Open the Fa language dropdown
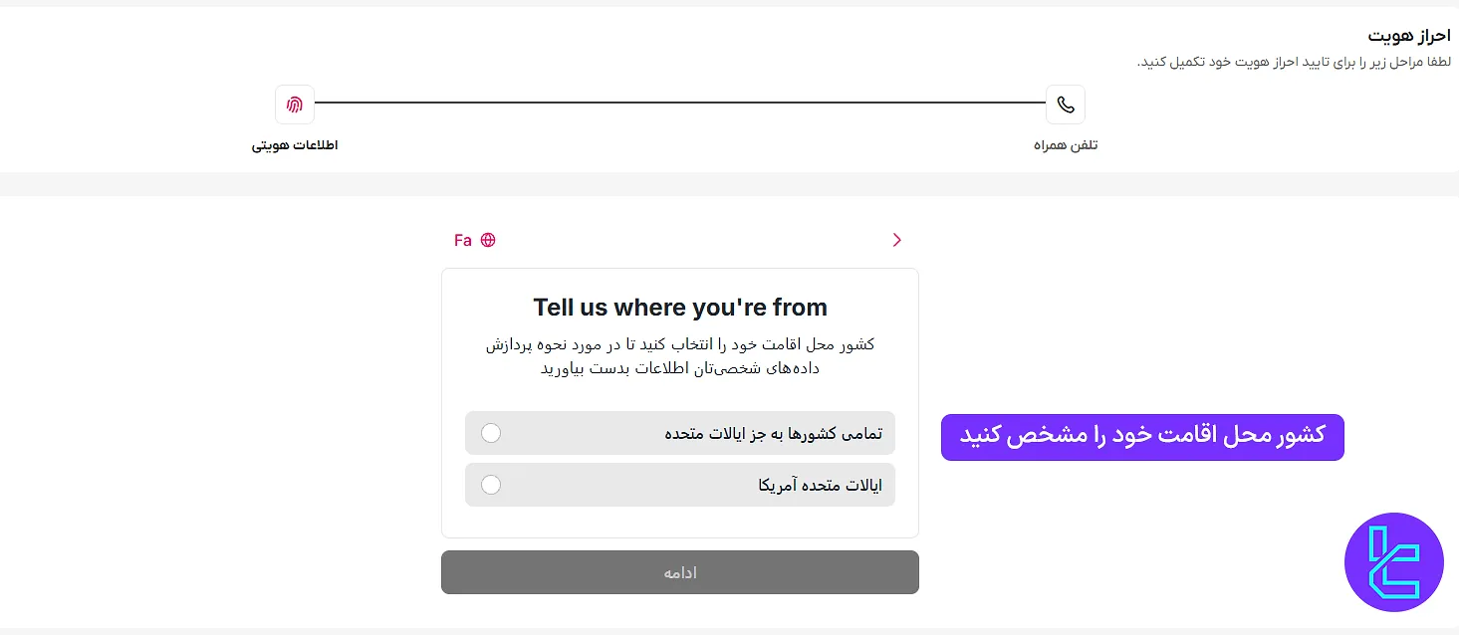Image resolution: width=1459 pixels, height=635 pixels. pos(463,240)
